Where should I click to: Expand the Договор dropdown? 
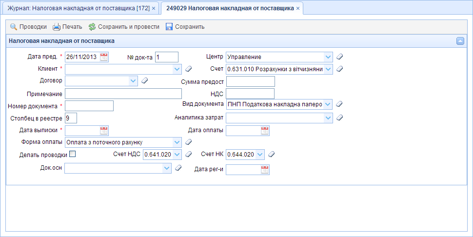(133, 81)
